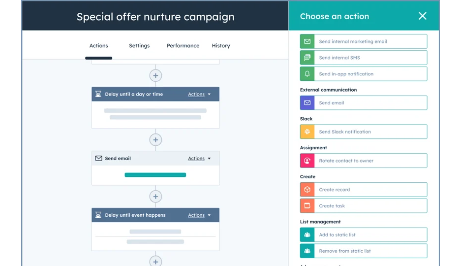Add step between day-or-time delay and Send email

[x=155, y=140]
